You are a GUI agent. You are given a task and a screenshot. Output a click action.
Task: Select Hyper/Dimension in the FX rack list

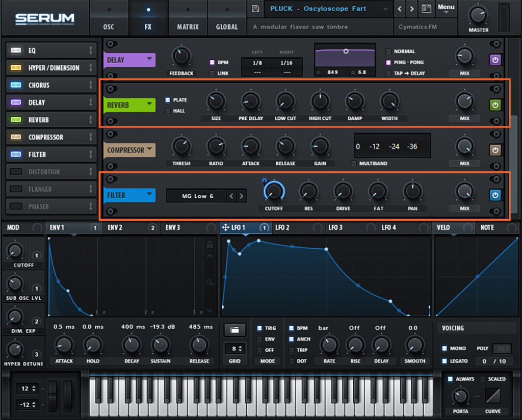pos(51,68)
